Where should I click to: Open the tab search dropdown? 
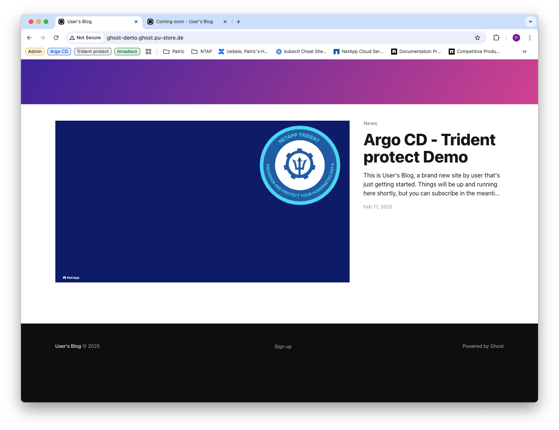(531, 22)
